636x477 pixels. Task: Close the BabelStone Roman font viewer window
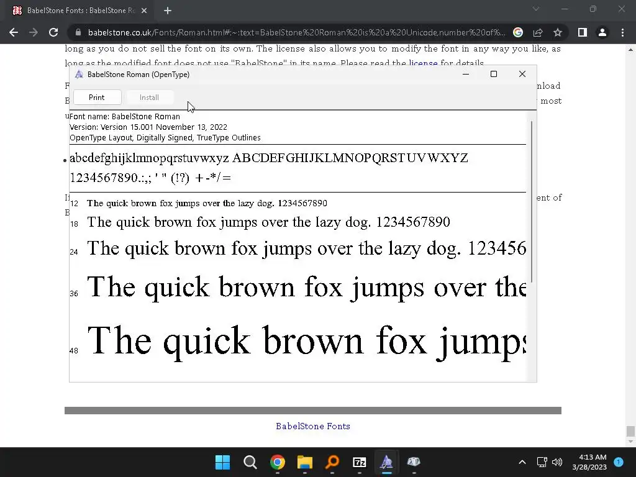(522, 74)
